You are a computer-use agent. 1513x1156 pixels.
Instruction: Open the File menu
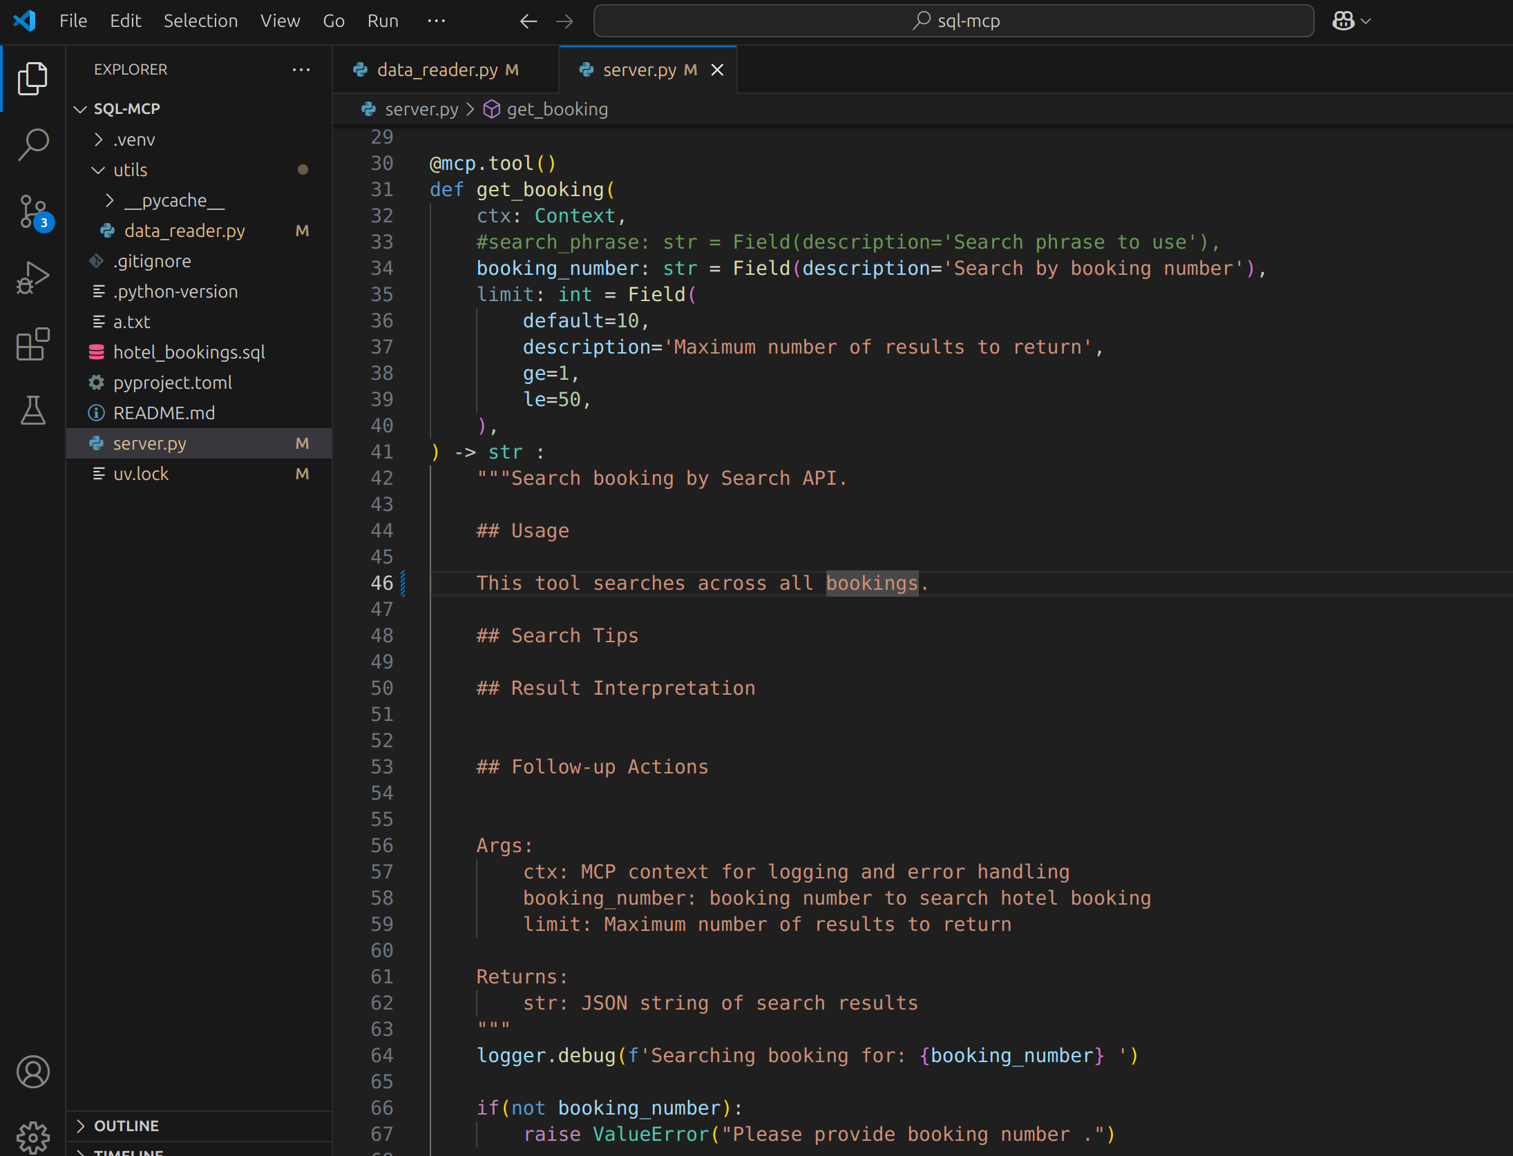pos(73,21)
